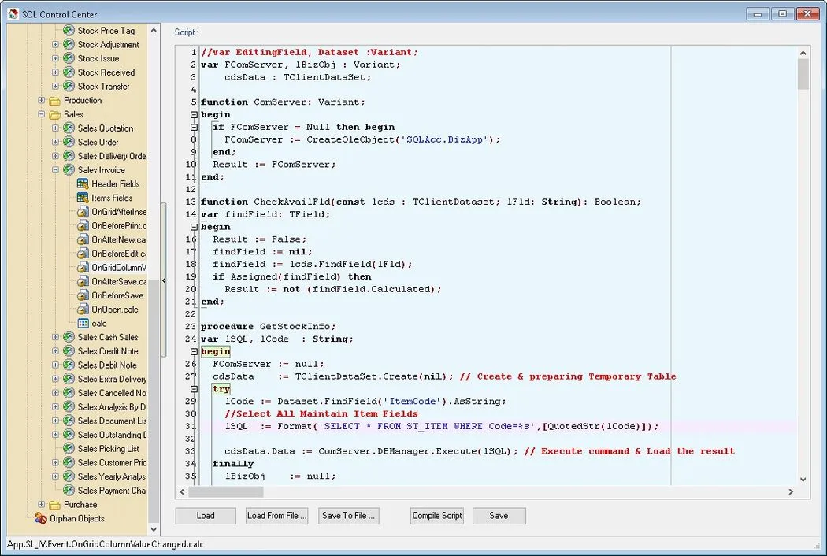This screenshot has width=827, height=556.
Task: Expand the Sales Quotation node
Action: click(55, 128)
